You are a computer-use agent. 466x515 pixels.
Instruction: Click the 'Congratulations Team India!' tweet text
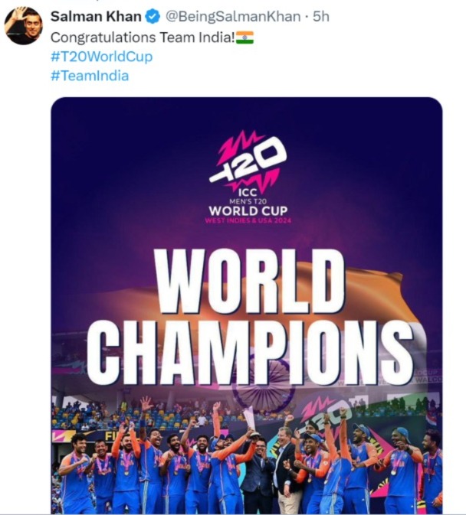[141, 37]
